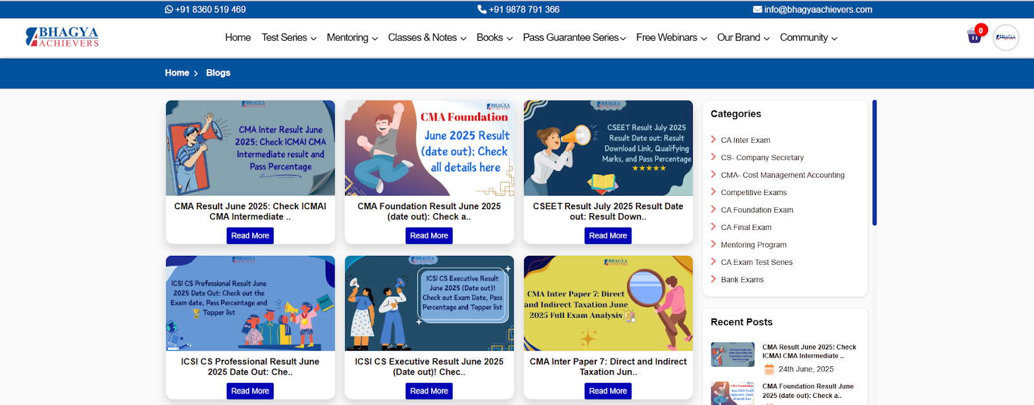Click the chevron arrow before CA Inter Exam
The width and height of the screenshot is (1034, 405).
(713, 140)
